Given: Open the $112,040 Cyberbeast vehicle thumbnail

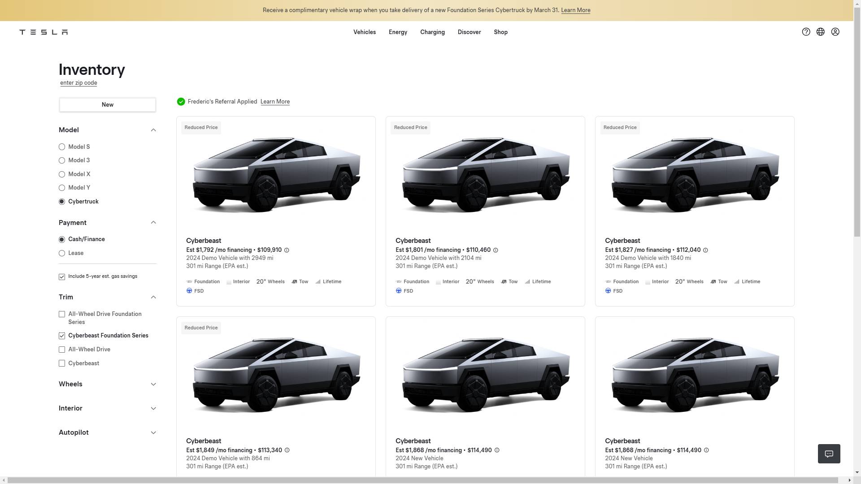Looking at the screenshot, I should [694, 175].
